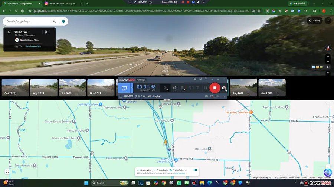Select the Aug 2011 Street View thumbnail
The height and width of the screenshot is (187, 334).
pos(243,88)
